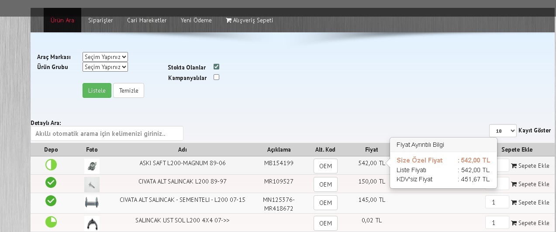Expand the Ürün Grubu dropdown
Image resolution: width=556 pixels, height=232 pixels.
[105, 67]
